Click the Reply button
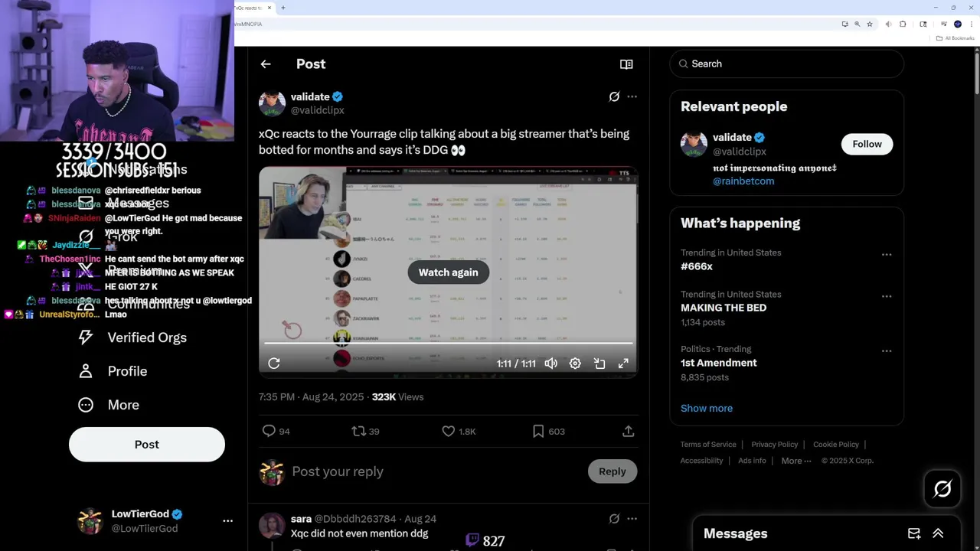 click(x=612, y=471)
